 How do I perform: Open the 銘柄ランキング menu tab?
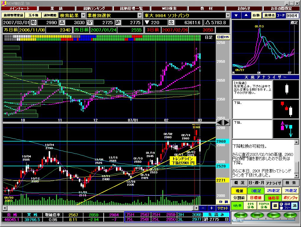tap(94, 9)
